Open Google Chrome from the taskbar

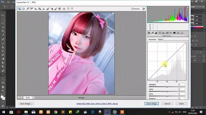point(56,112)
